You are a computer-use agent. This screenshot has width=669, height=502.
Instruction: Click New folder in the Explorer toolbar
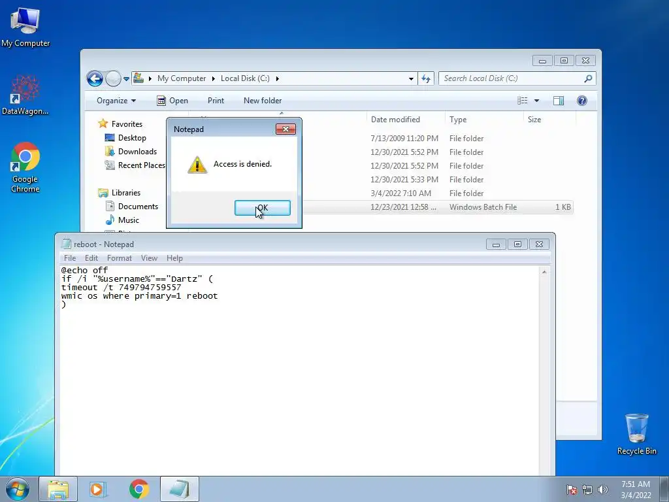point(263,101)
